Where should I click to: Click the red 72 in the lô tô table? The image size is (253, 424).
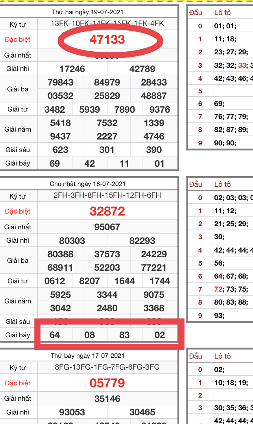click(x=218, y=289)
